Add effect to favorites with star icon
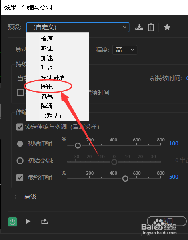Image resolution: width=188 pixels, height=240 pixels. click(x=167, y=27)
